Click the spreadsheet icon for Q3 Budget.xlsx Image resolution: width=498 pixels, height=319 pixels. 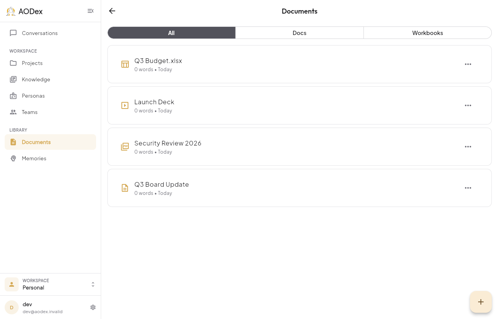coord(125,64)
